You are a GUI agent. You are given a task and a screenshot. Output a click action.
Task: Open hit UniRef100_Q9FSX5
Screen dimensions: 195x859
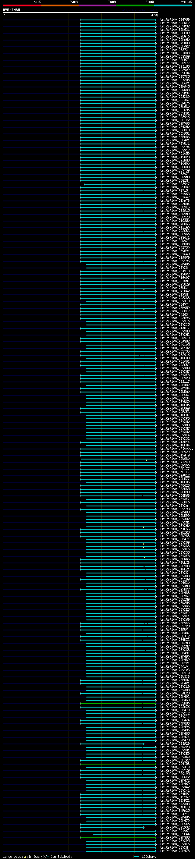point(175,824)
